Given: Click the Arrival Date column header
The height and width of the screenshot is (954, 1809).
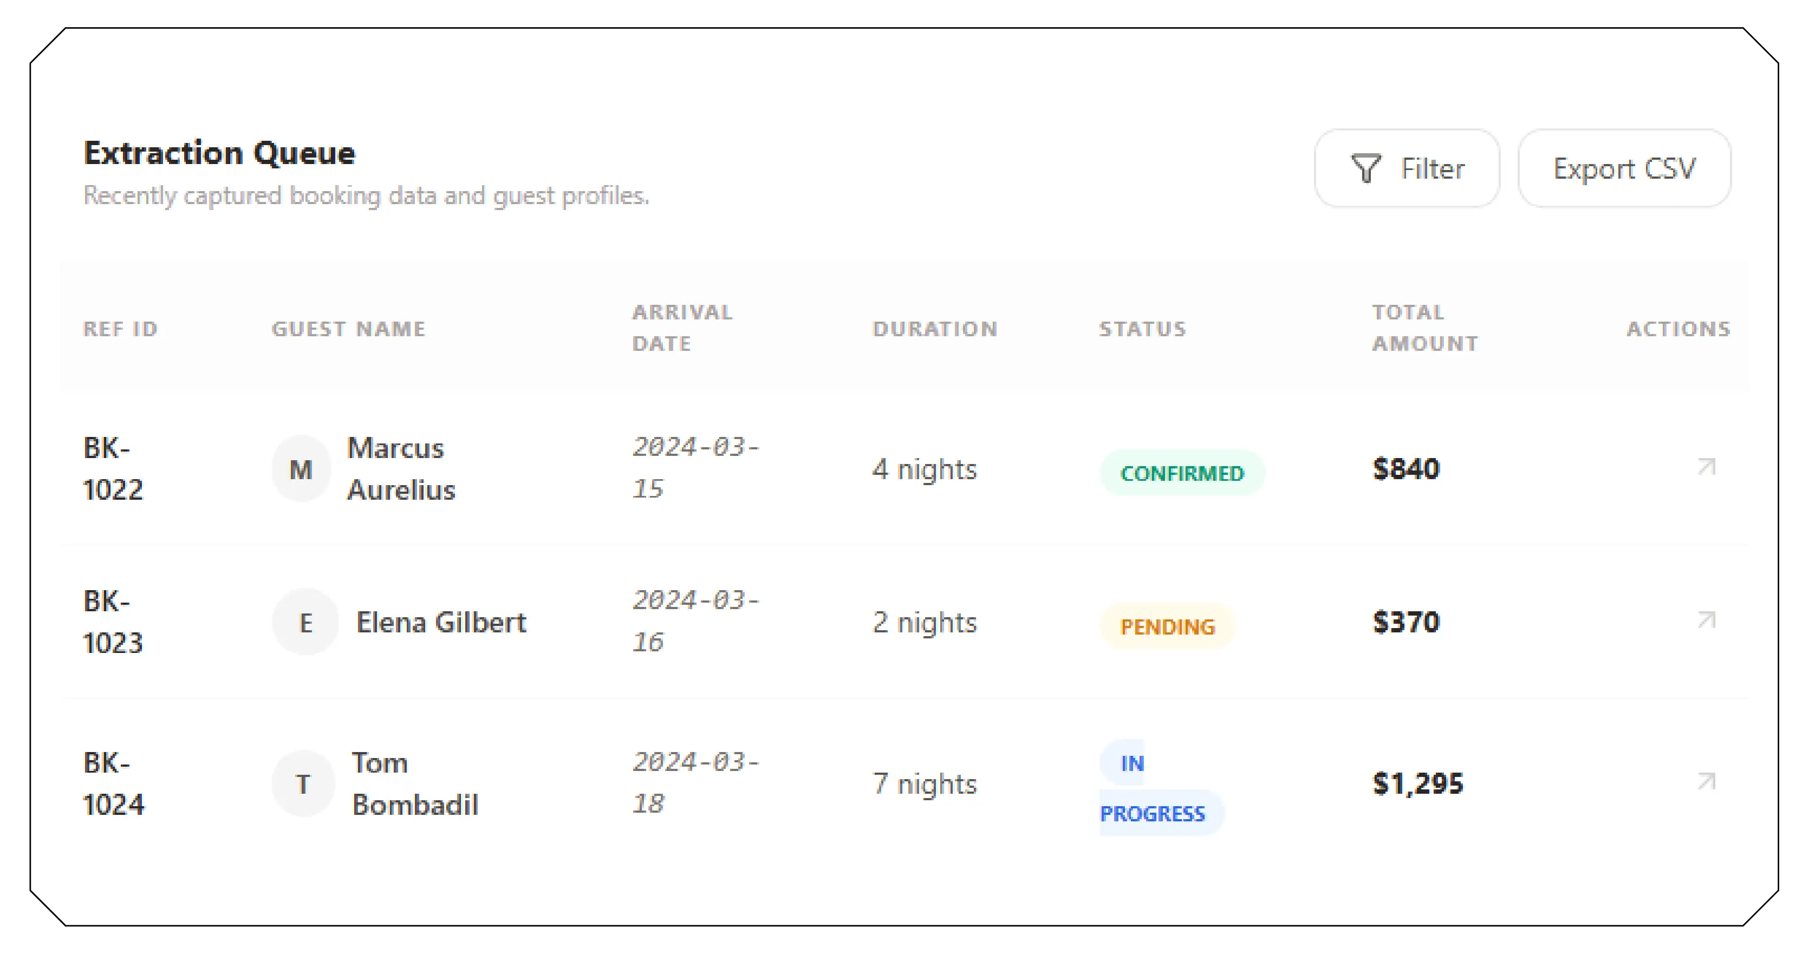Looking at the screenshot, I should (681, 327).
